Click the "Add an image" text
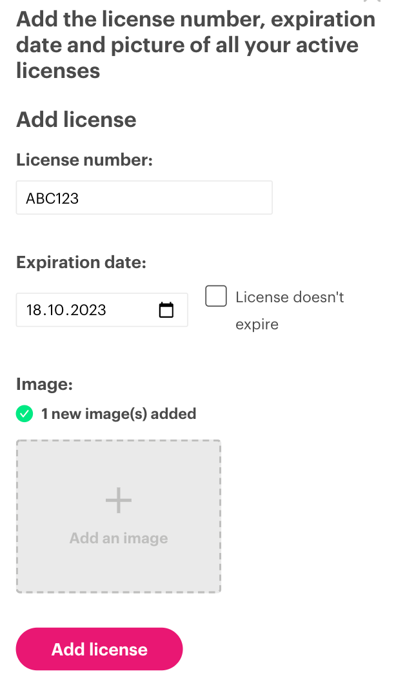The image size is (396, 678). [x=119, y=538]
